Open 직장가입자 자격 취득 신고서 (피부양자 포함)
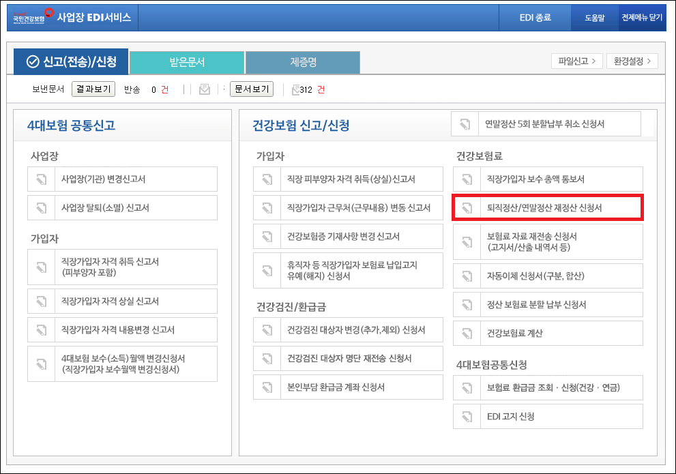 tap(122, 267)
